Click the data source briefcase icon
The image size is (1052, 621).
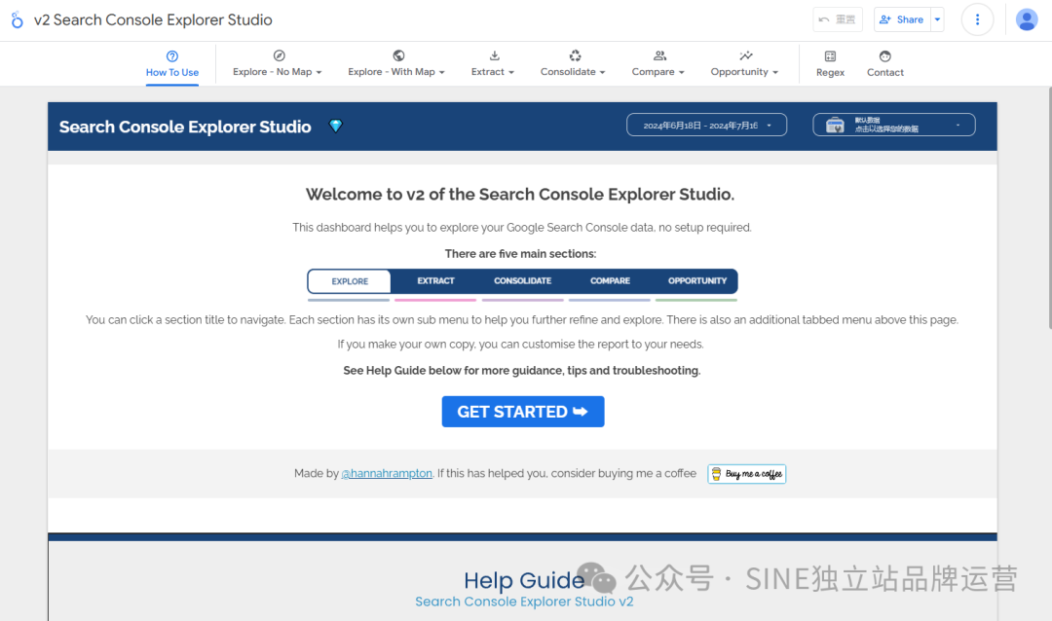point(835,125)
